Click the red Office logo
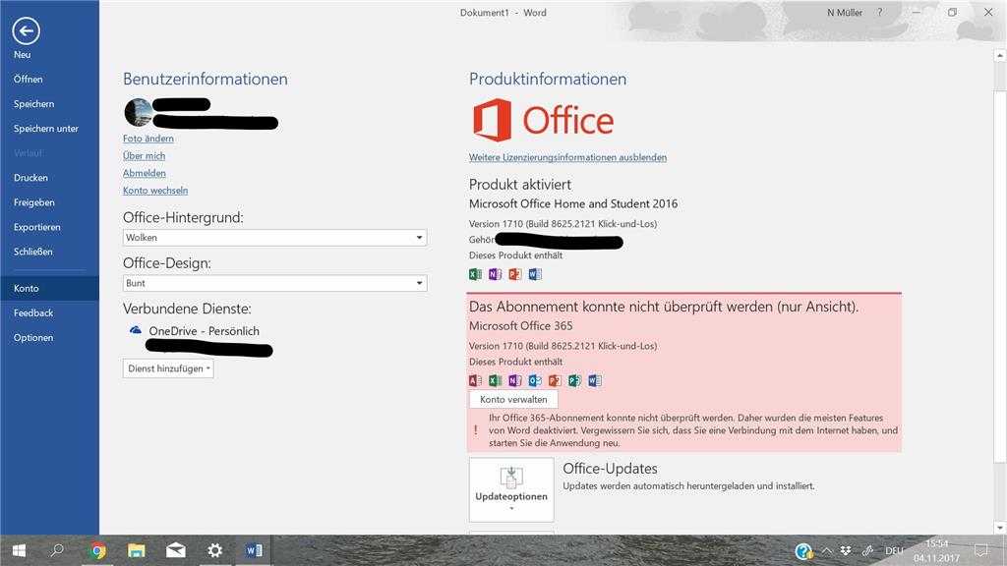Screen dimensions: 1007x566 [543, 120]
